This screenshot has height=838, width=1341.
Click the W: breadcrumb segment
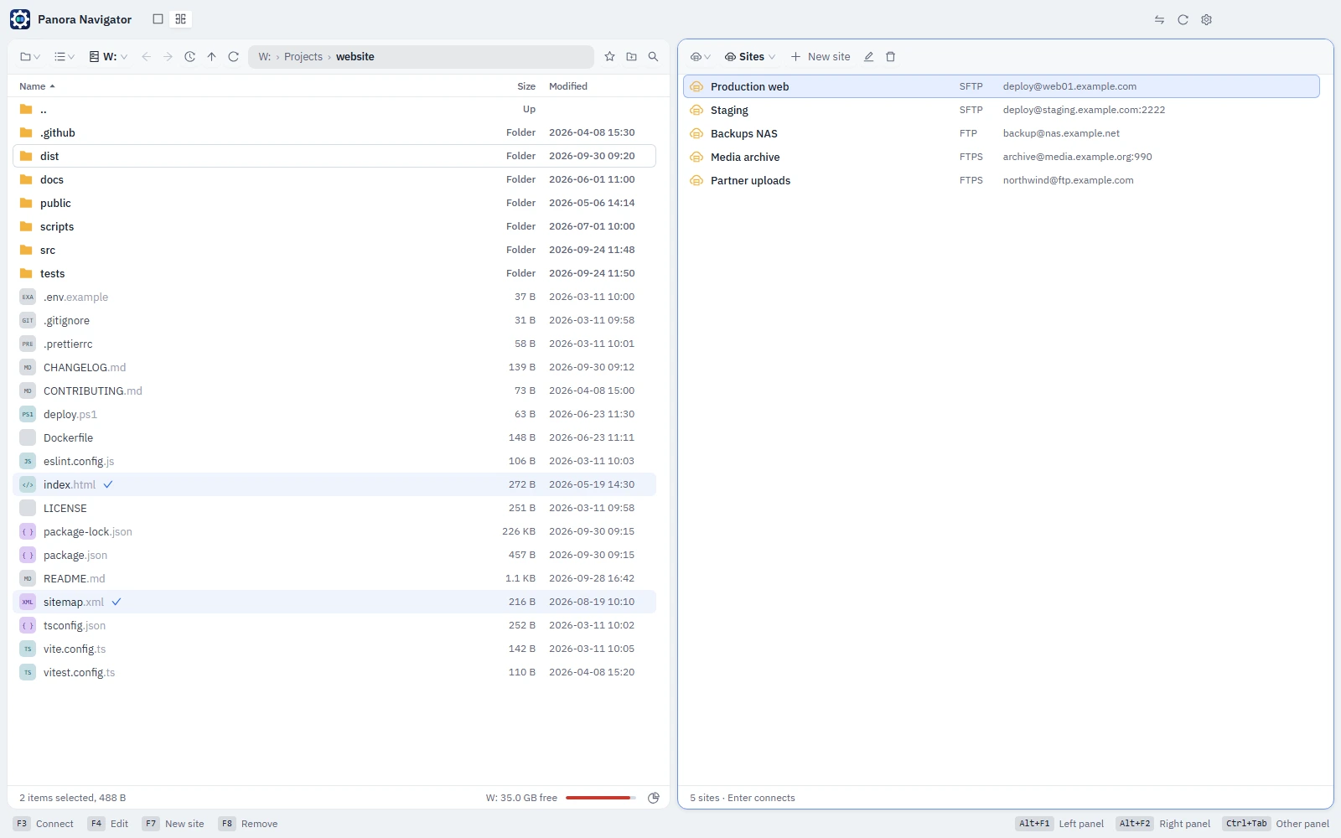[x=265, y=57]
